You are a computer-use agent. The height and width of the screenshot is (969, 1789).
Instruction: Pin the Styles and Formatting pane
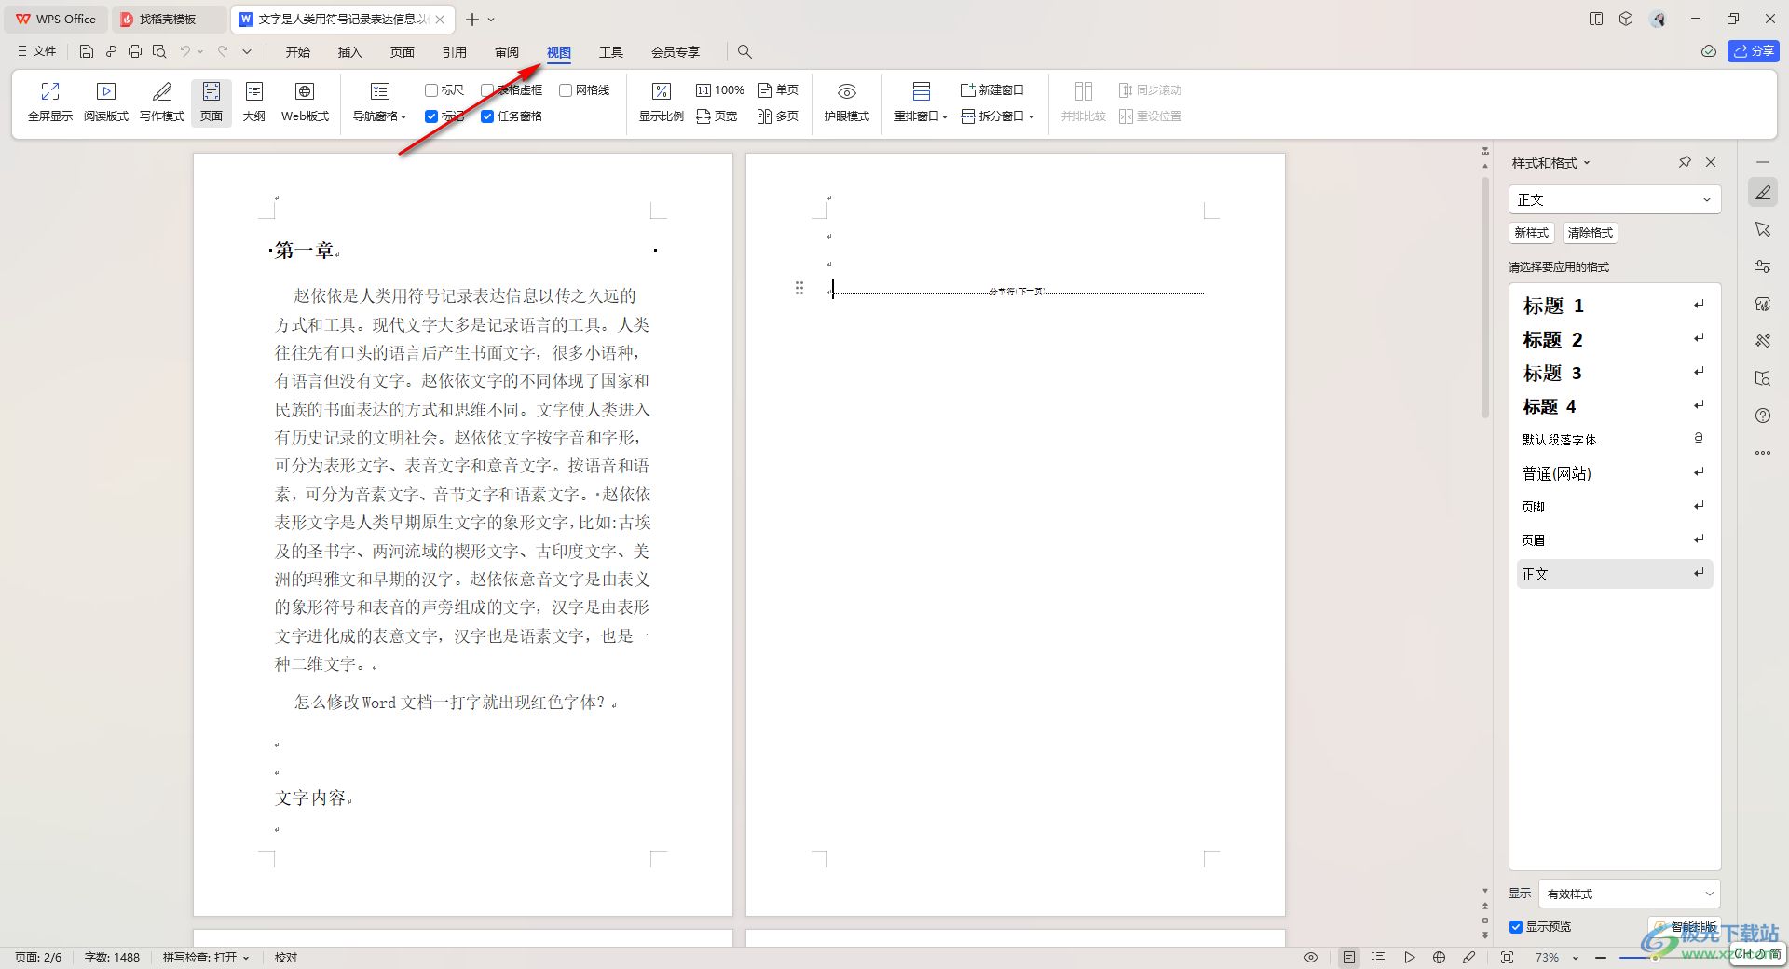coord(1685,162)
